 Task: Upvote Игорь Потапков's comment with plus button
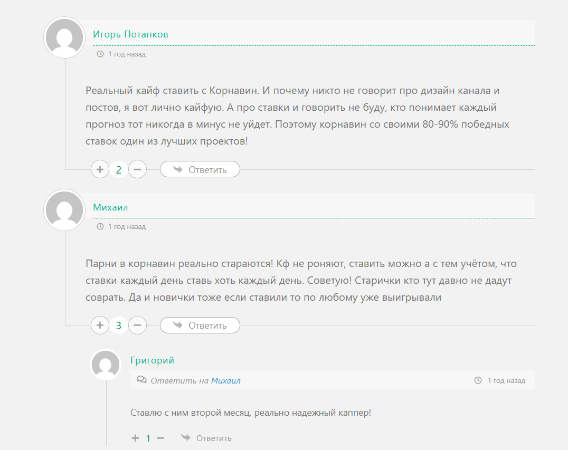[x=99, y=170]
